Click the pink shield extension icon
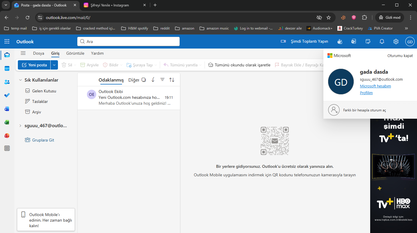 [x=354, y=18]
